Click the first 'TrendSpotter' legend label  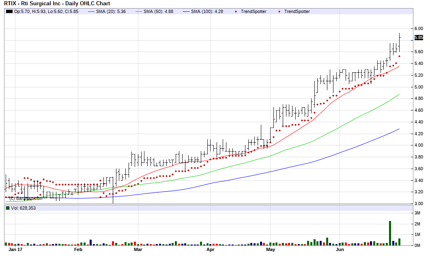(254, 11)
